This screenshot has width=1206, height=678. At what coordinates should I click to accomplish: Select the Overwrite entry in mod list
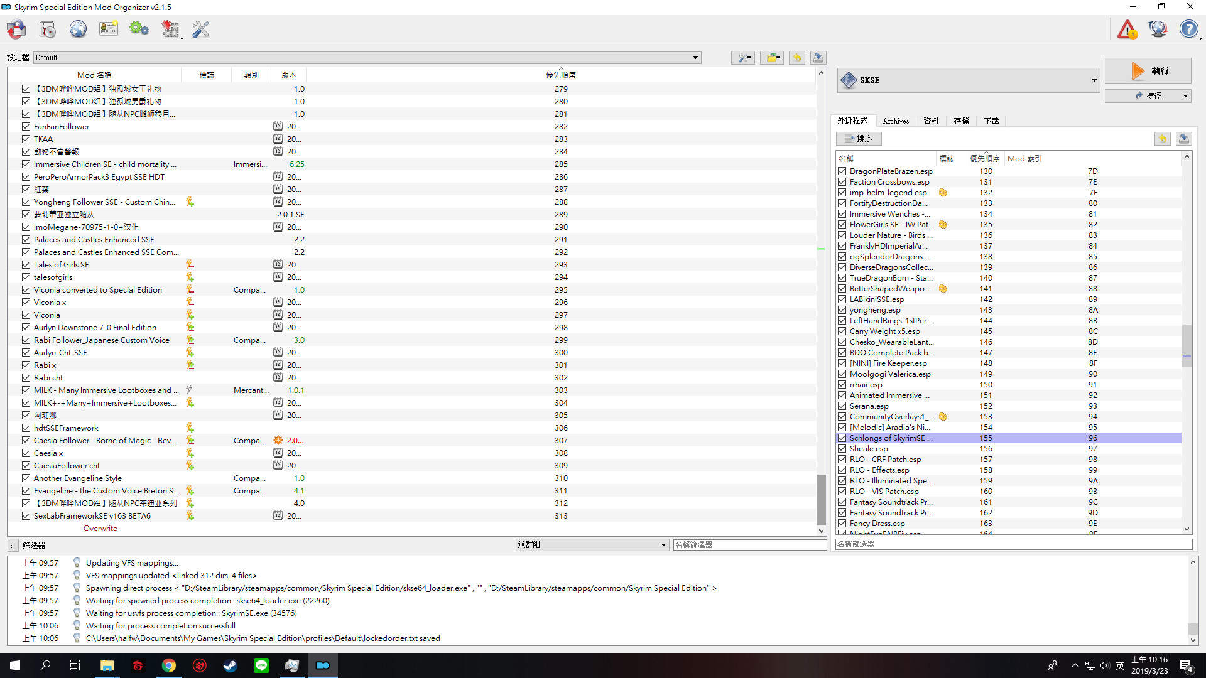pos(100,528)
